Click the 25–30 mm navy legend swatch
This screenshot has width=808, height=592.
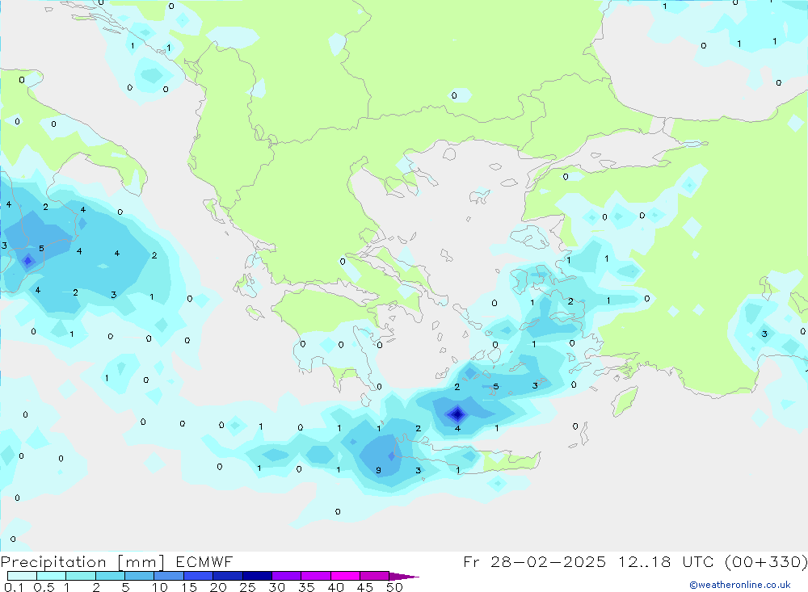tap(257, 576)
